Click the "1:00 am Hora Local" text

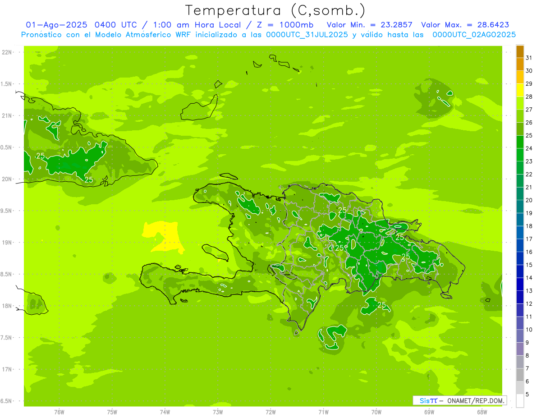coord(197,25)
